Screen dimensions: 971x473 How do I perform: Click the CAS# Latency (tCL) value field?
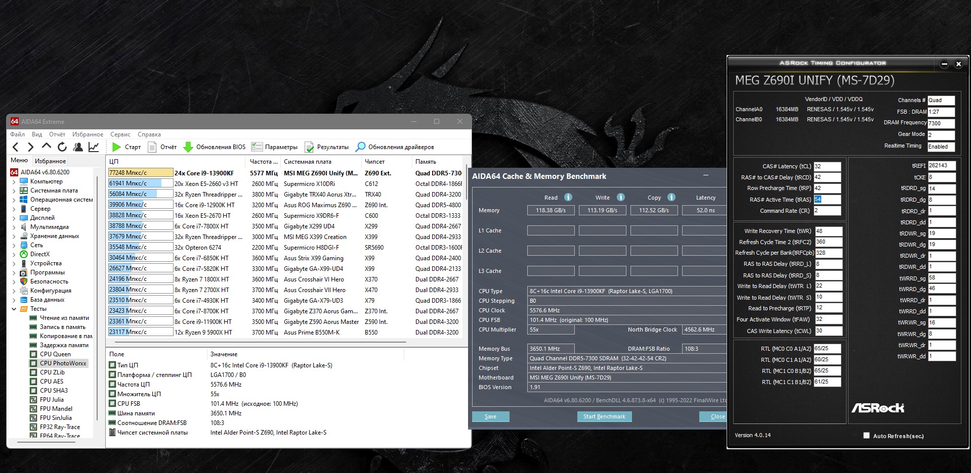[x=827, y=166]
